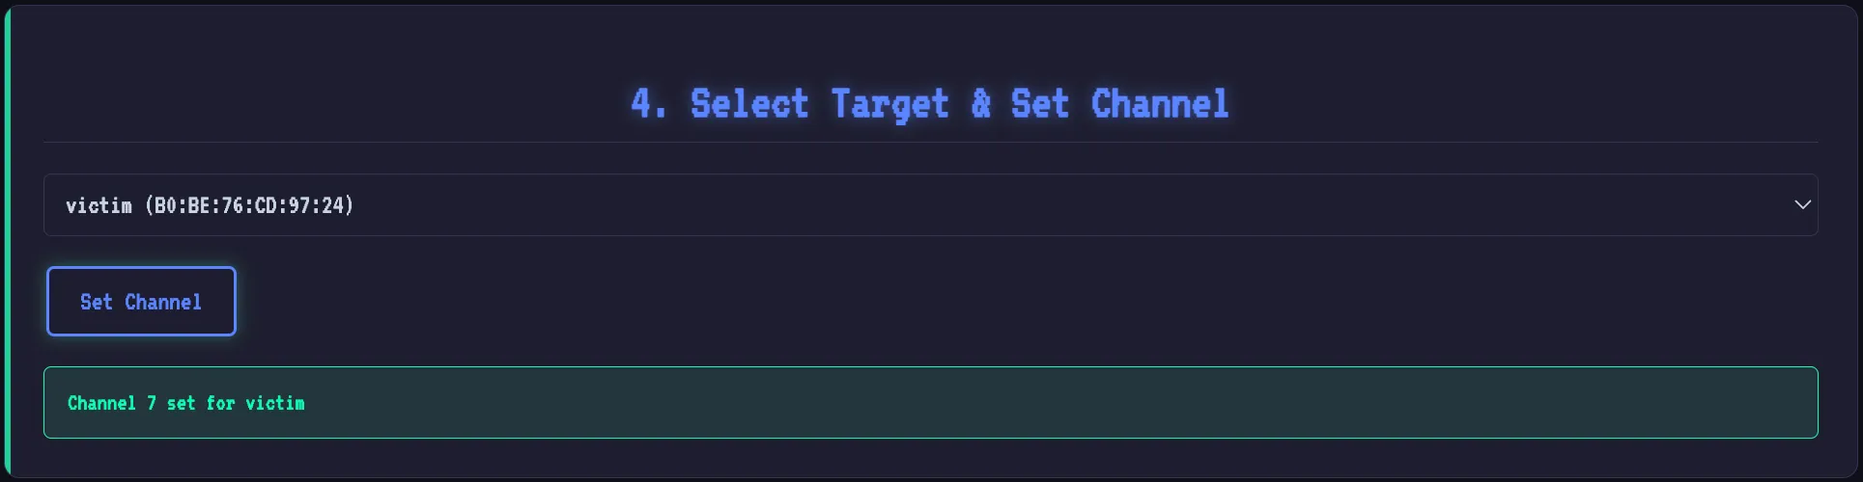1863x482 pixels.
Task: Click the 'Set Channel' words in the heading
Action: (1120, 103)
